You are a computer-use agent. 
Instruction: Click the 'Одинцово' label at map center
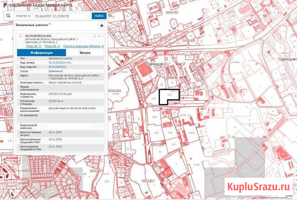[156, 64]
